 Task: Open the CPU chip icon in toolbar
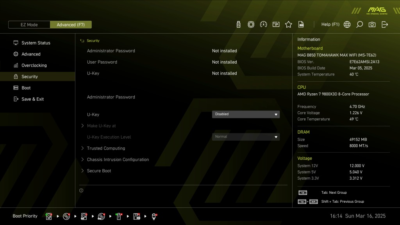(251, 25)
